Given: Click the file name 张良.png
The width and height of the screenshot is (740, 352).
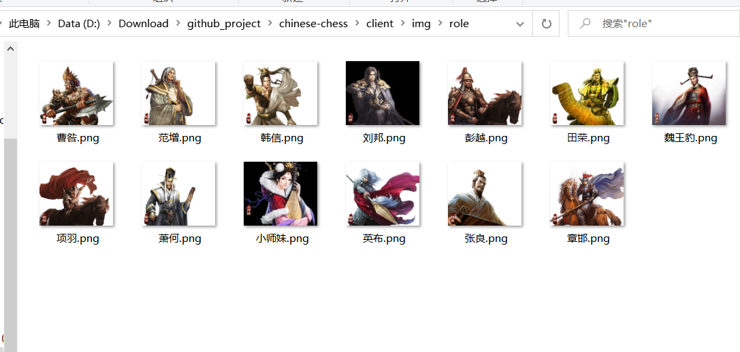Looking at the screenshot, I should (486, 239).
